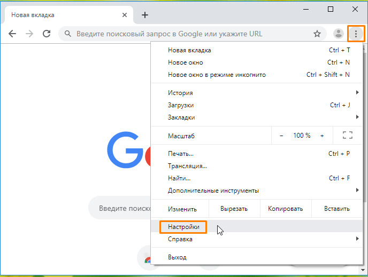Click the Копировать button

(x=286, y=209)
